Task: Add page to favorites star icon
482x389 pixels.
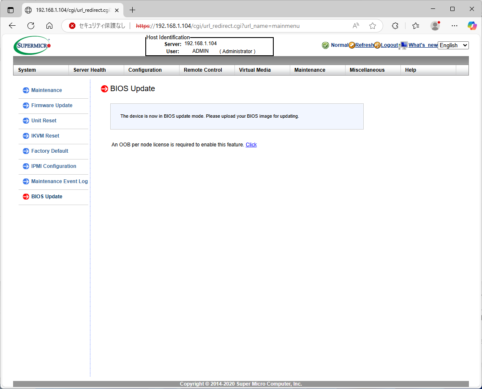Action: pos(372,26)
